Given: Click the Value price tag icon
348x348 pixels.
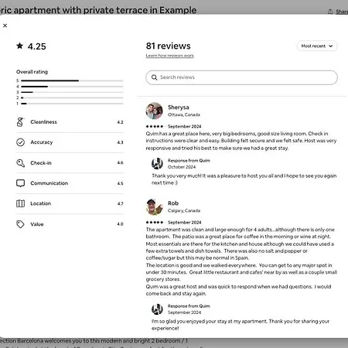Looking at the screenshot, I should click(x=20, y=224).
